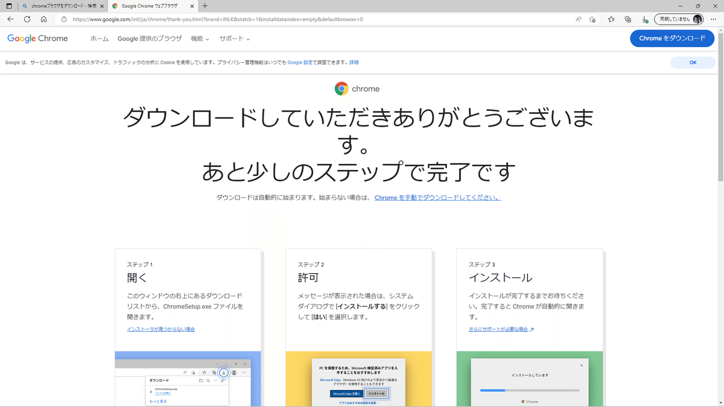This screenshot has width=724, height=407.
Task: Dismiss the cookie notice with OK
Action: click(693, 62)
